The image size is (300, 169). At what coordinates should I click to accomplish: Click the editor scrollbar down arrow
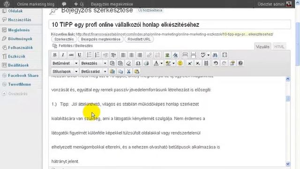tap(288, 164)
